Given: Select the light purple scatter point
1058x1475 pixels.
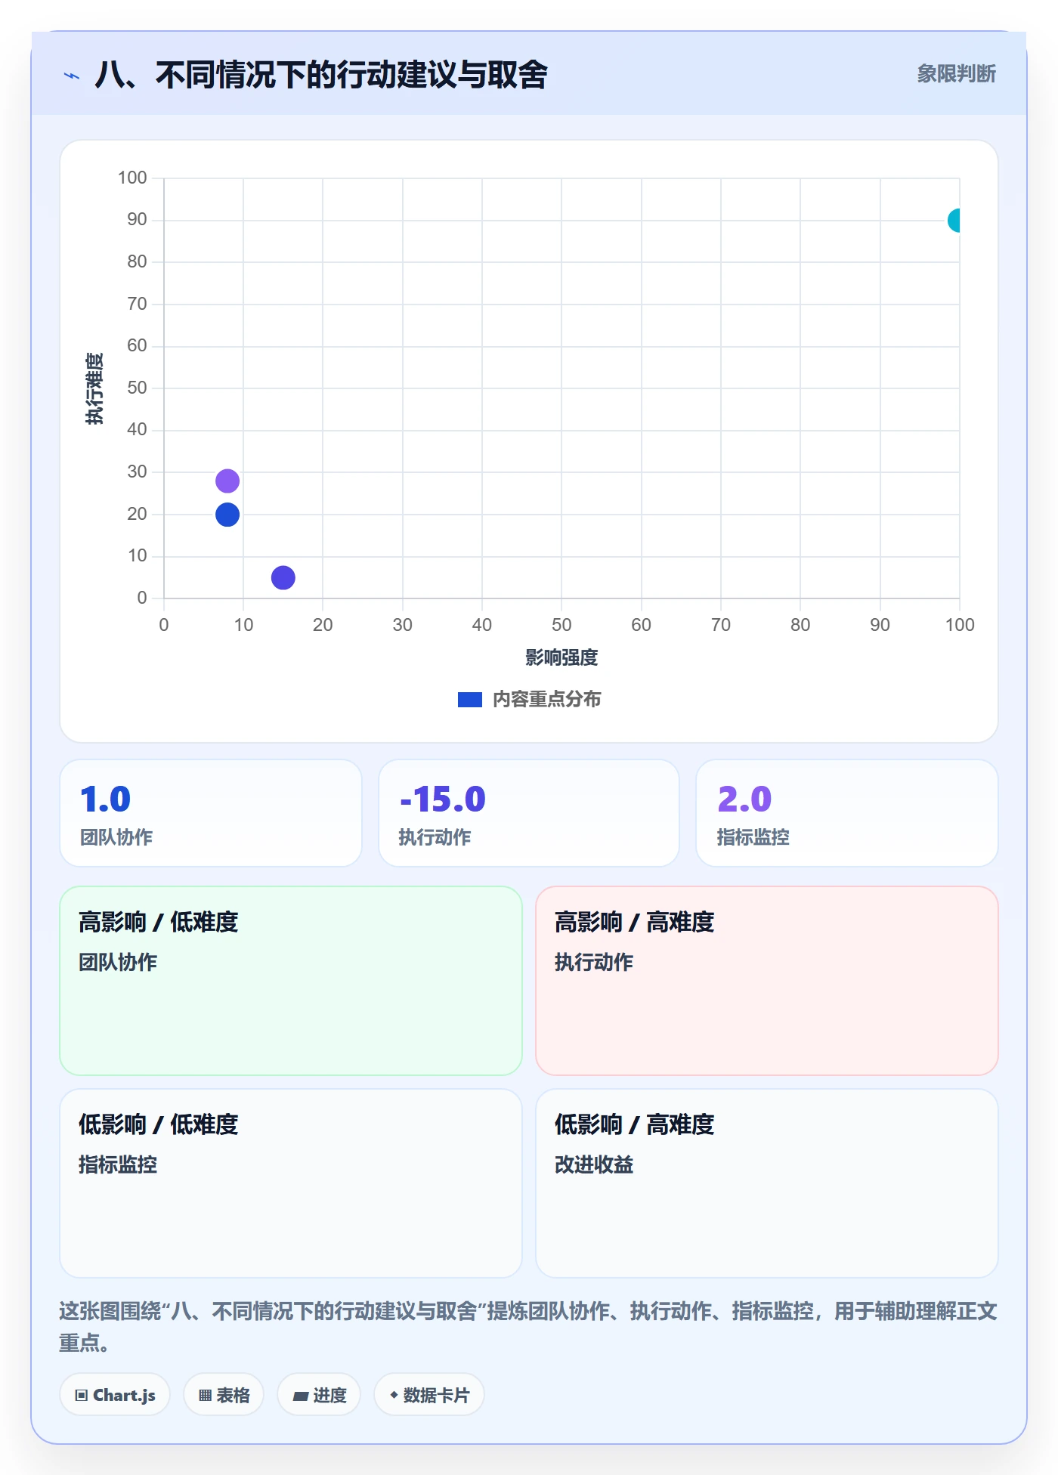Looking at the screenshot, I should coord(227,481).
